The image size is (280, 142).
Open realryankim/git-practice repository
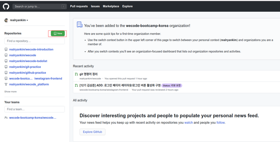(25, 67)
